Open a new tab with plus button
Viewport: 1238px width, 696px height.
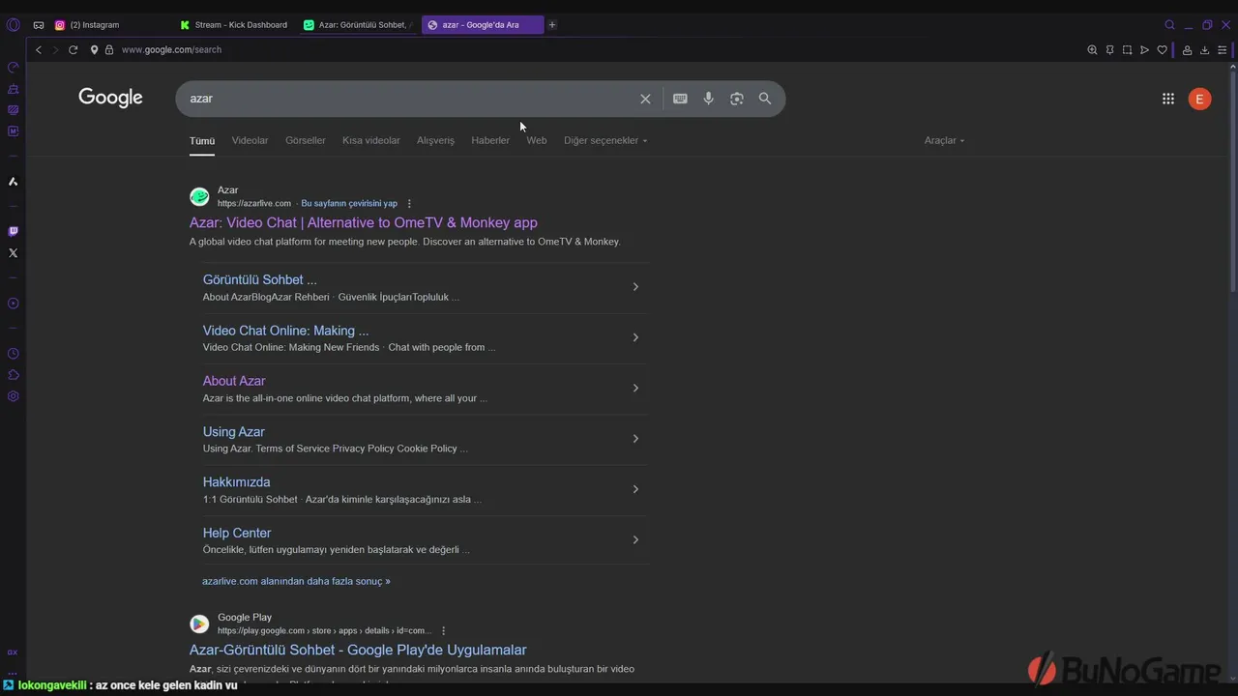pos(552,24)
